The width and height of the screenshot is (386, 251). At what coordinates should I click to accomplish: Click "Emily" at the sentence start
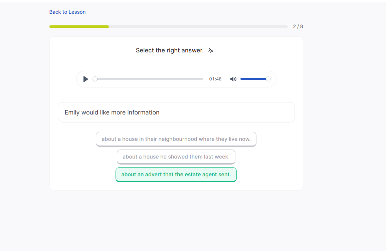tap(72, 112)
